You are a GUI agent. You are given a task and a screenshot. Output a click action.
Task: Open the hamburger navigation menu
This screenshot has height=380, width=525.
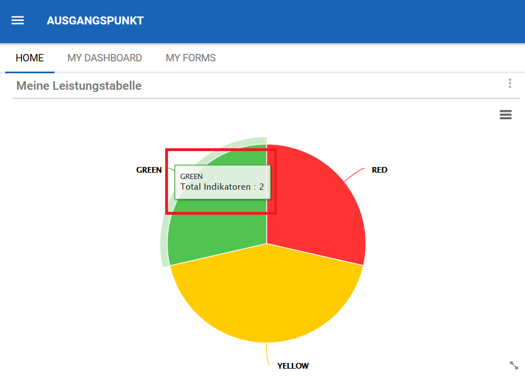18,20
